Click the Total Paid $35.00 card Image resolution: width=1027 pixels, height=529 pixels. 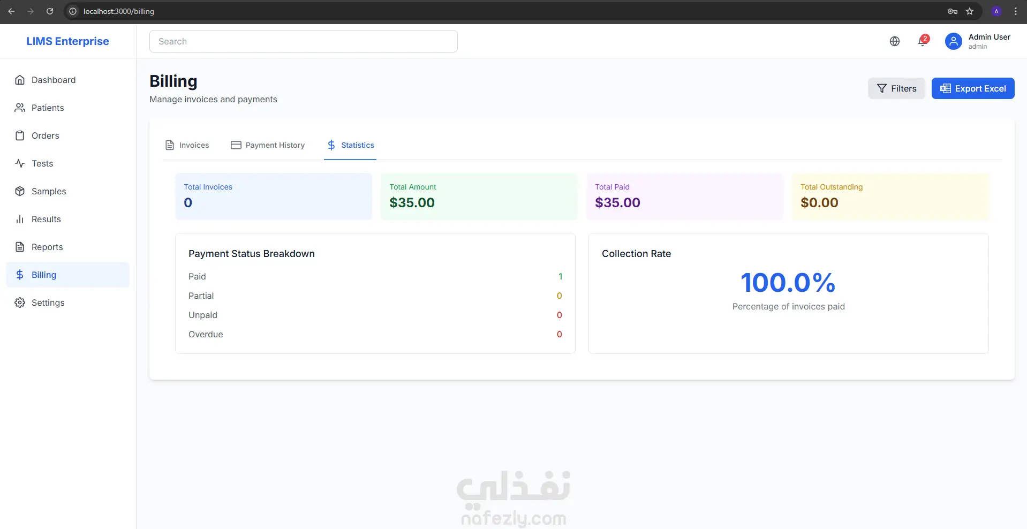685,196
